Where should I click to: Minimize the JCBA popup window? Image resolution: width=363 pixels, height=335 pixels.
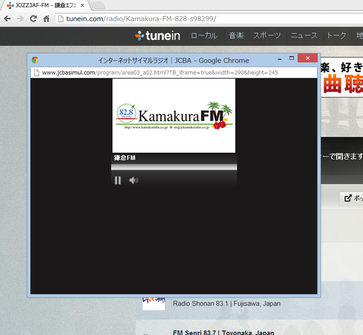click(280, 59)
